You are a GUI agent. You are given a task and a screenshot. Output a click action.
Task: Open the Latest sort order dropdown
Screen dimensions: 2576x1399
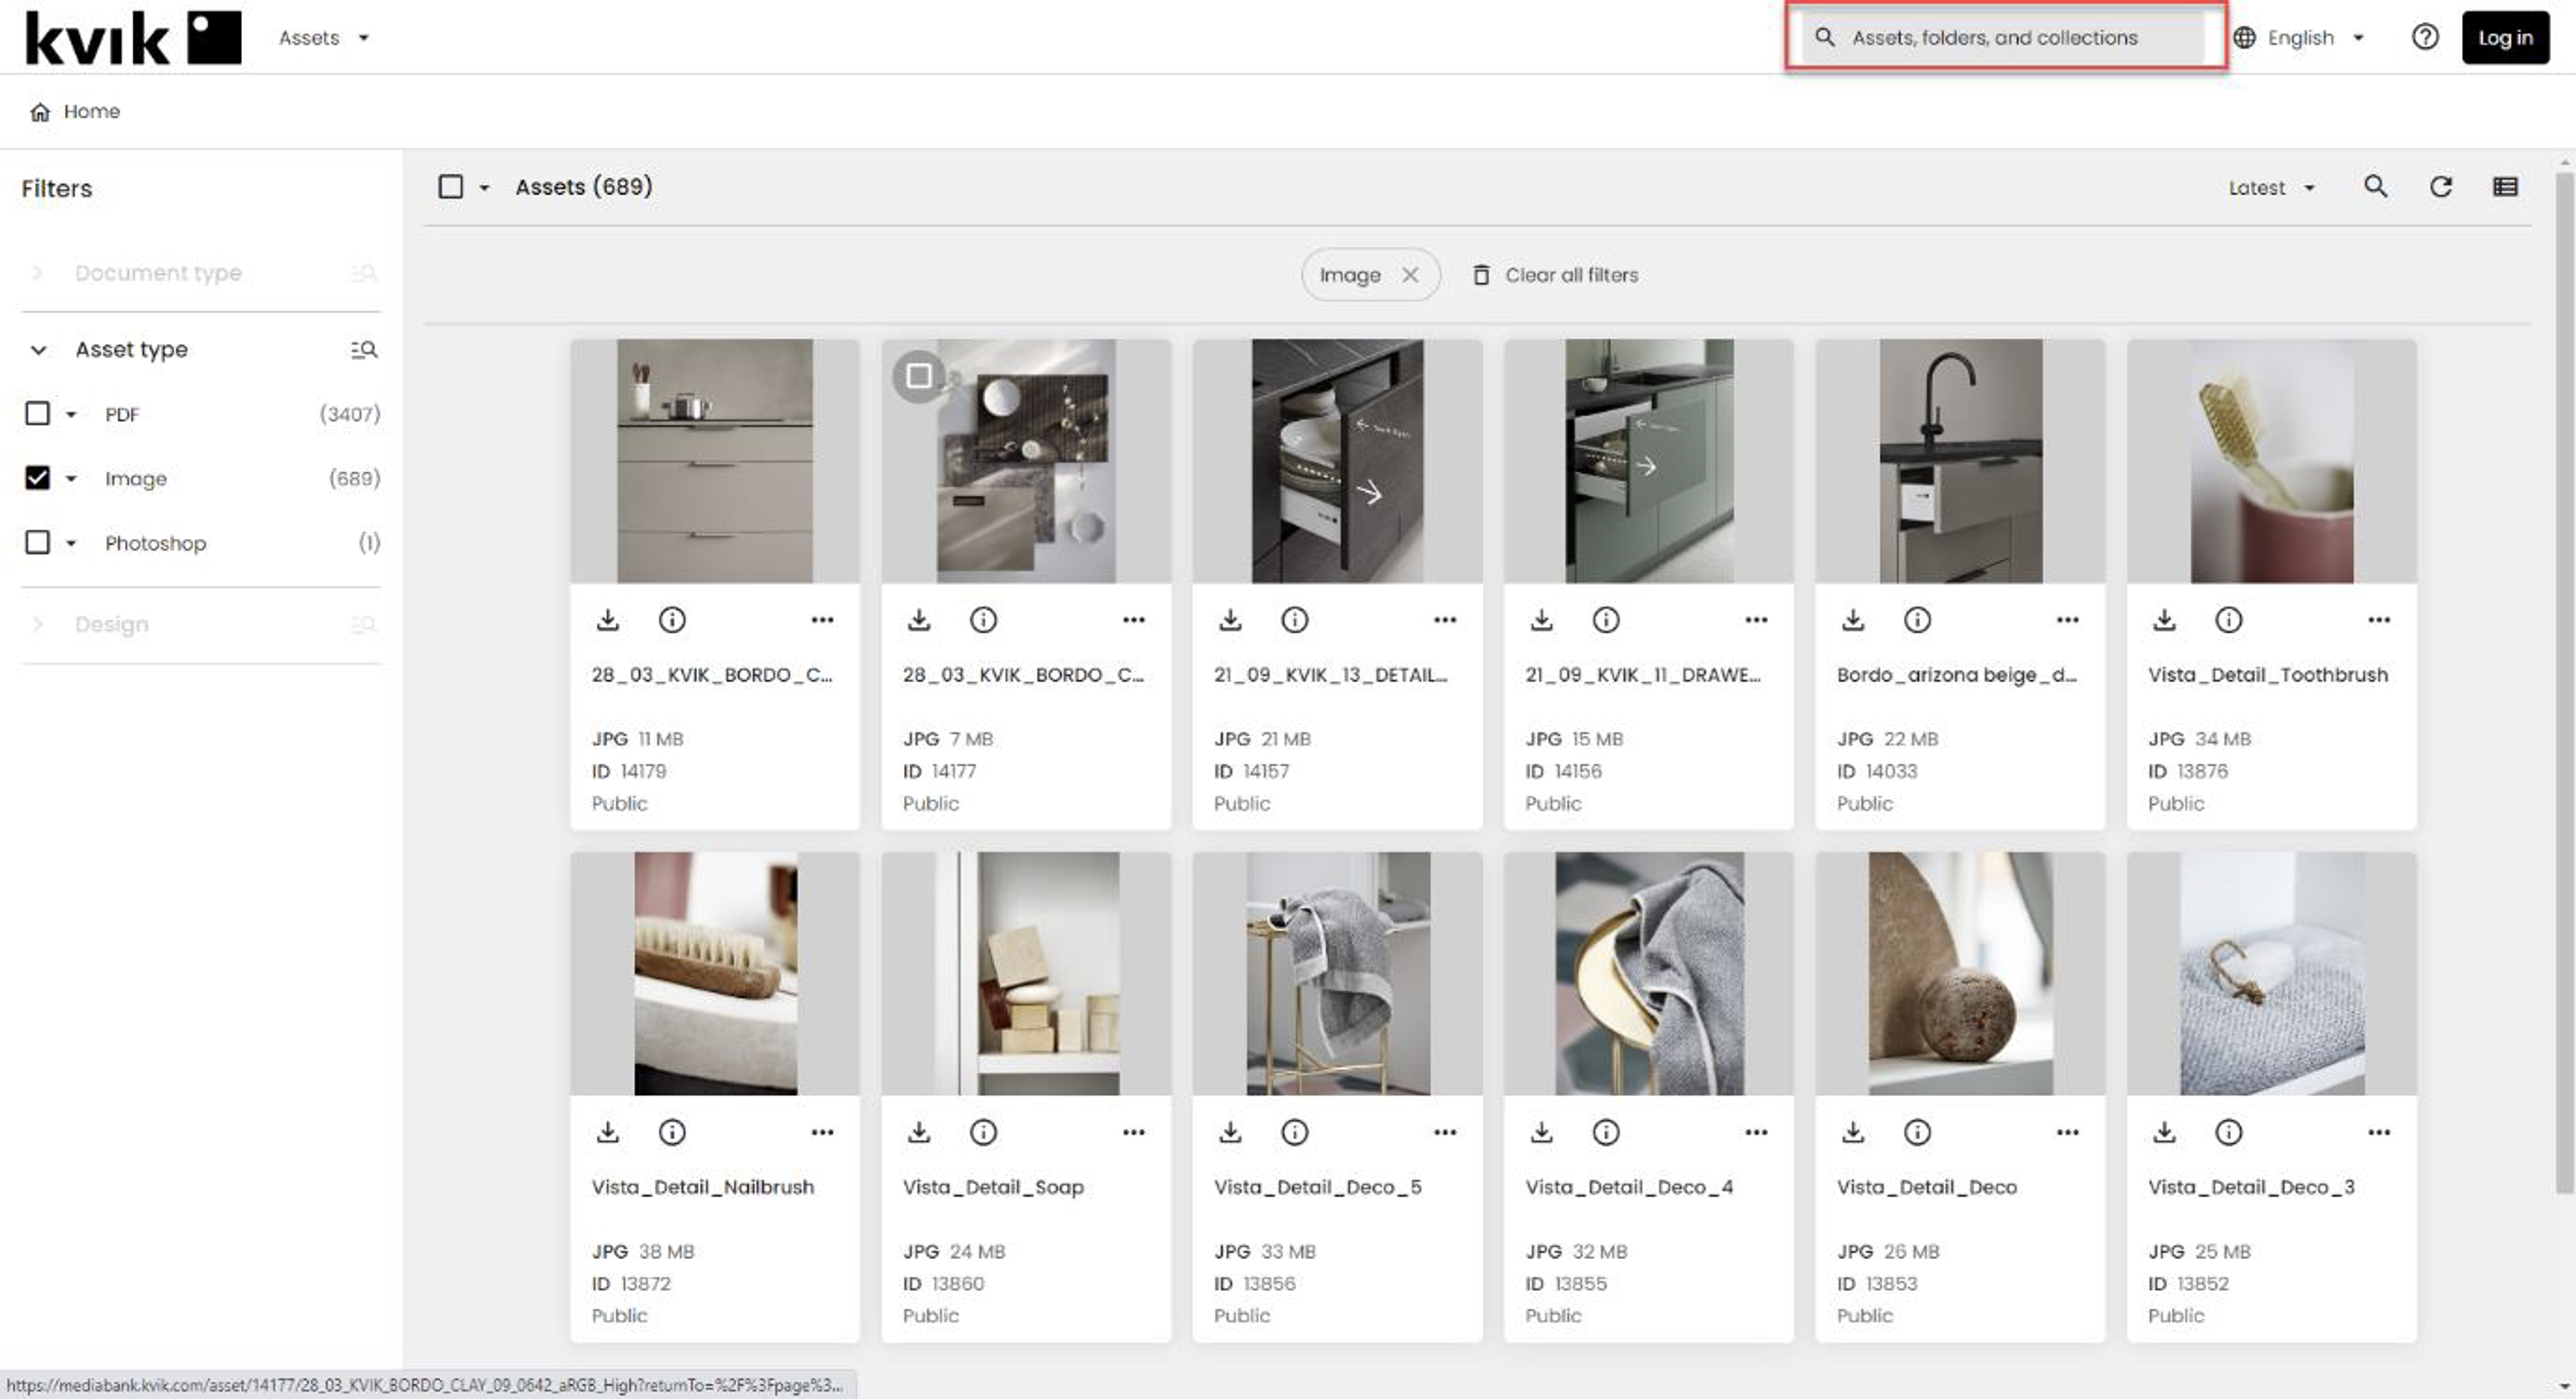(x=2271, y=188)
